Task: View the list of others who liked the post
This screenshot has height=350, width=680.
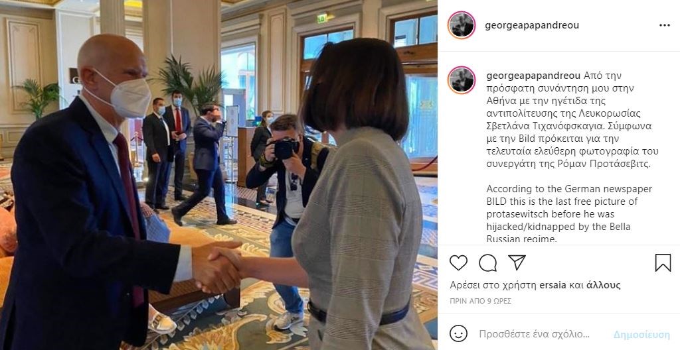Action: [x=603, y=285]
